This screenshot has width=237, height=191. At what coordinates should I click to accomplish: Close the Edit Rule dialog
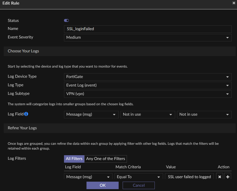[234, 3]
